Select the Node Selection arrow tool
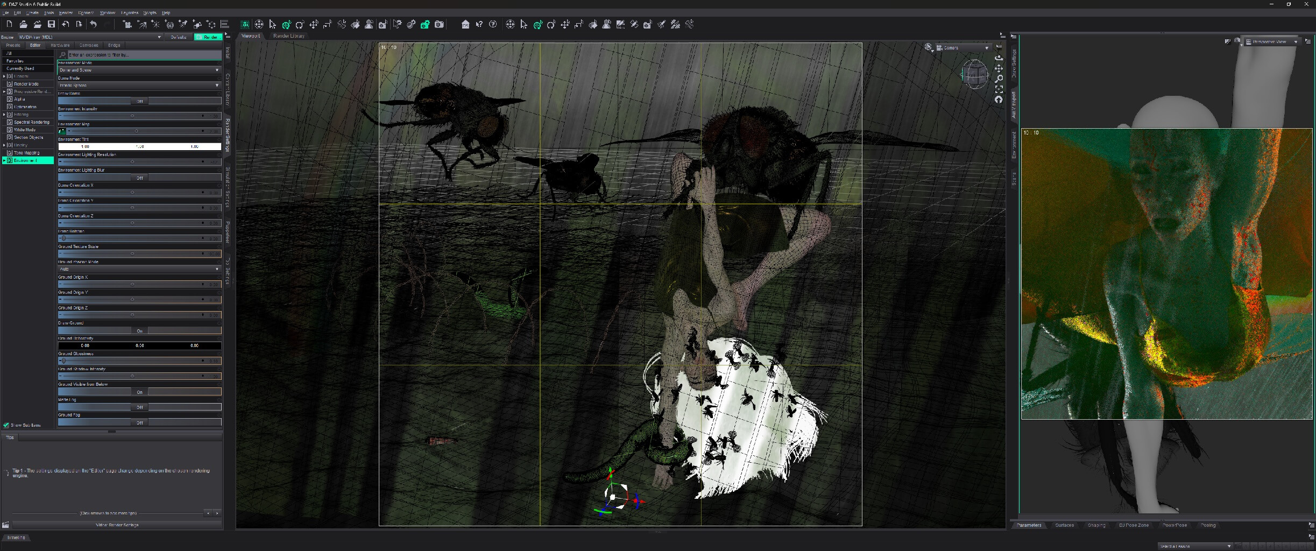Viewport: 1316px width, 551px height. (x=273, y=24)
